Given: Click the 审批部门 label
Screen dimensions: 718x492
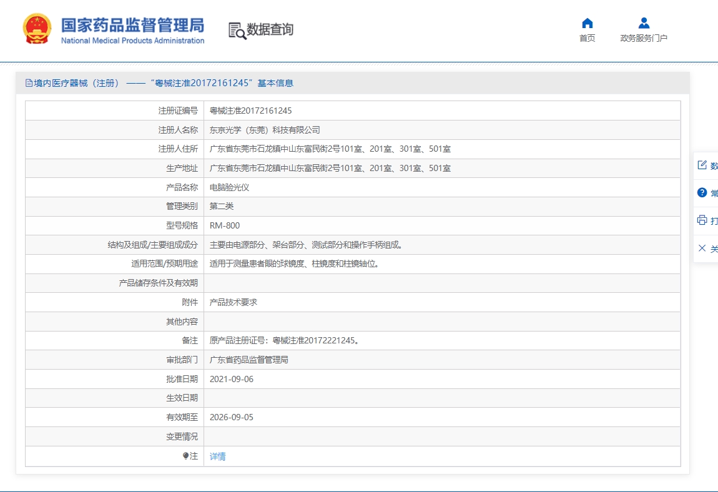Looking at the screenshot, I should [x=182, y=360].
